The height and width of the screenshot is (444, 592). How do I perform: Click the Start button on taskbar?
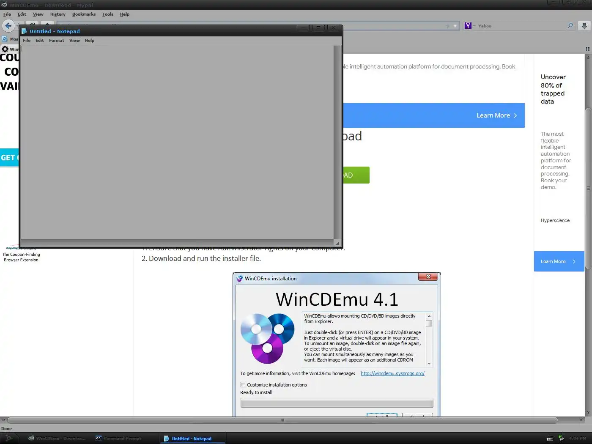point(8,439)
